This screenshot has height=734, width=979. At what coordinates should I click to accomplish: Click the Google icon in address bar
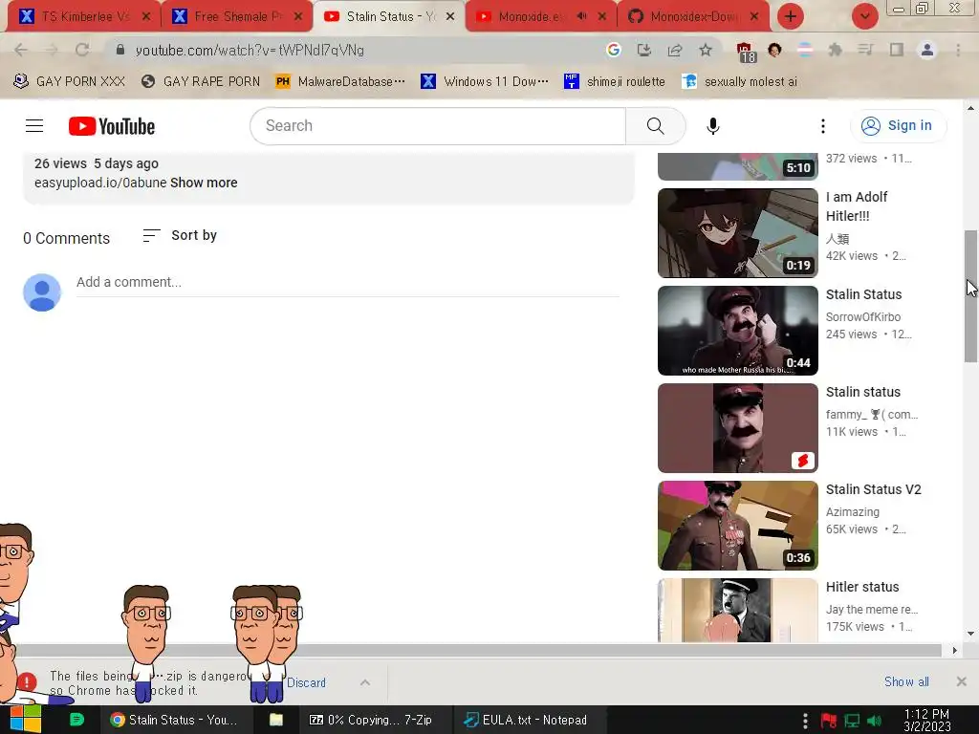click(x=613, y=50)
